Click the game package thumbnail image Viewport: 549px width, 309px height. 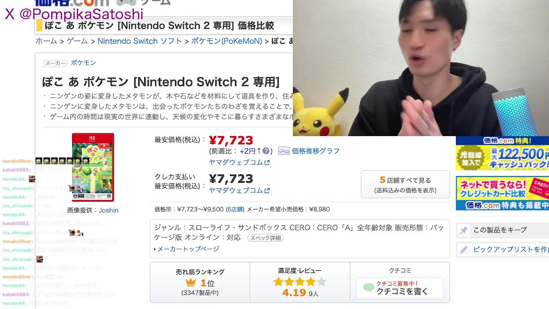(93, 167)
